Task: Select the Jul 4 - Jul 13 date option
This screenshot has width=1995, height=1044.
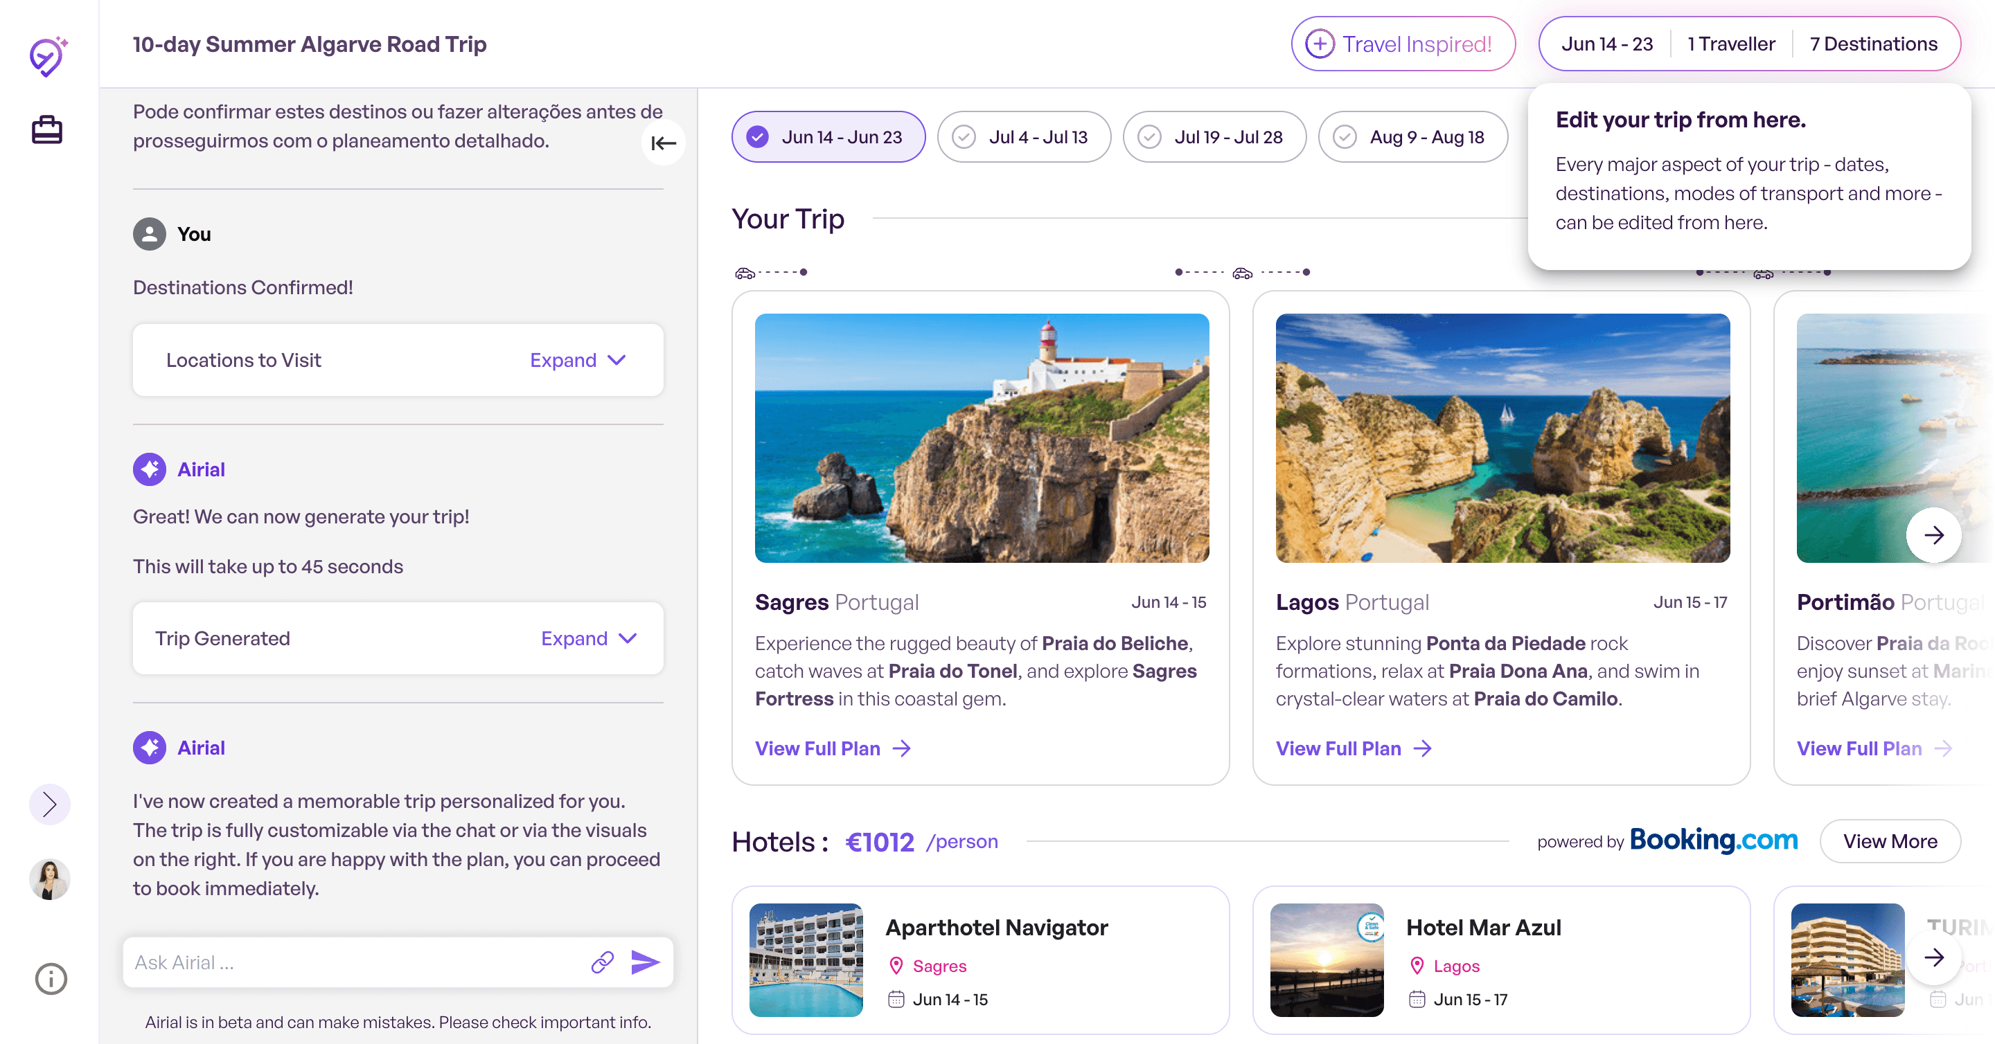Action: (x=1024, y=137)
